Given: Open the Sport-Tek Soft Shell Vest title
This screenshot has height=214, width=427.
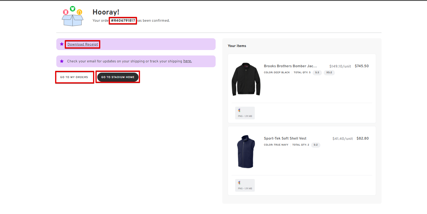Looking at the screenshot, I should coord(285,138).
